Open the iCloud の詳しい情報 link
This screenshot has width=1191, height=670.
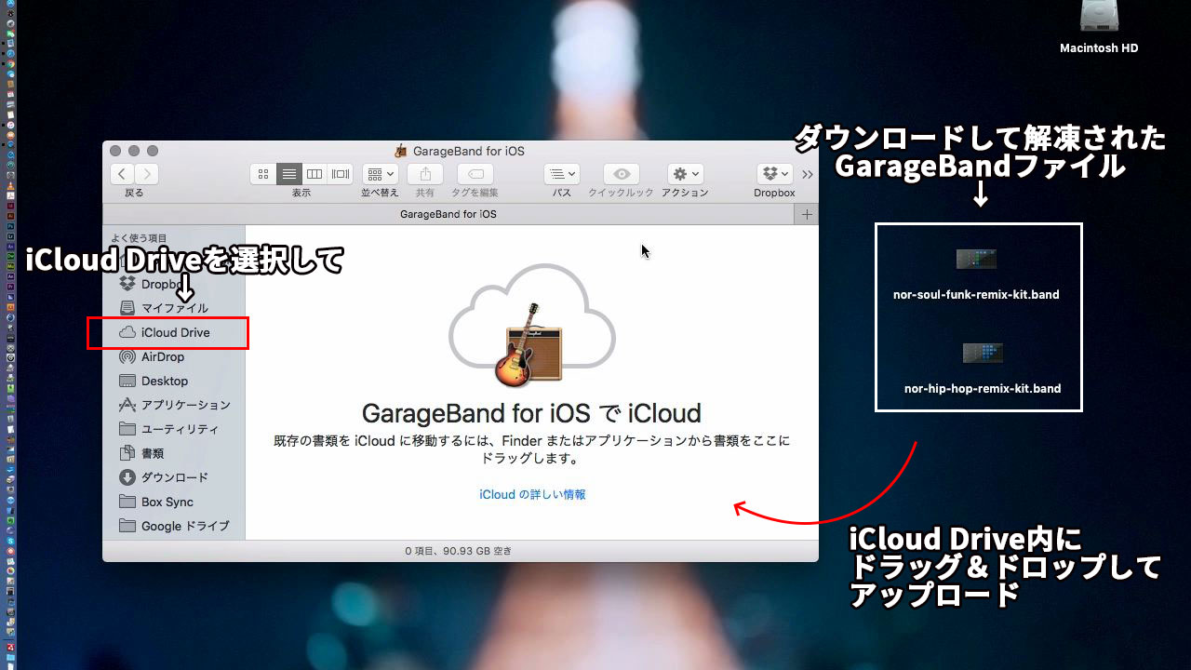point(532,494)
